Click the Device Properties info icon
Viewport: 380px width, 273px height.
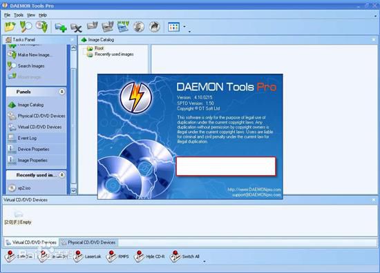coord(12,149)
